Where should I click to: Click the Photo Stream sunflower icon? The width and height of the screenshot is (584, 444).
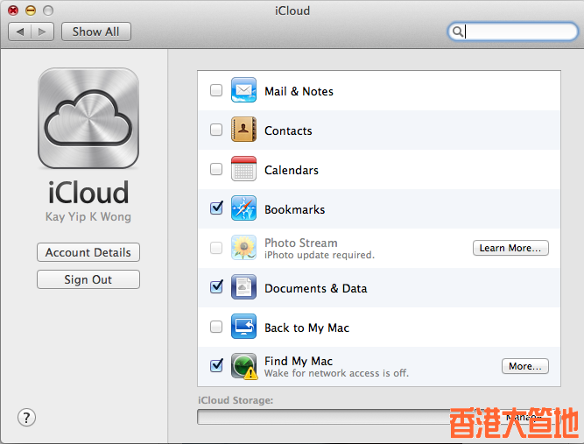tap(243, 247)
